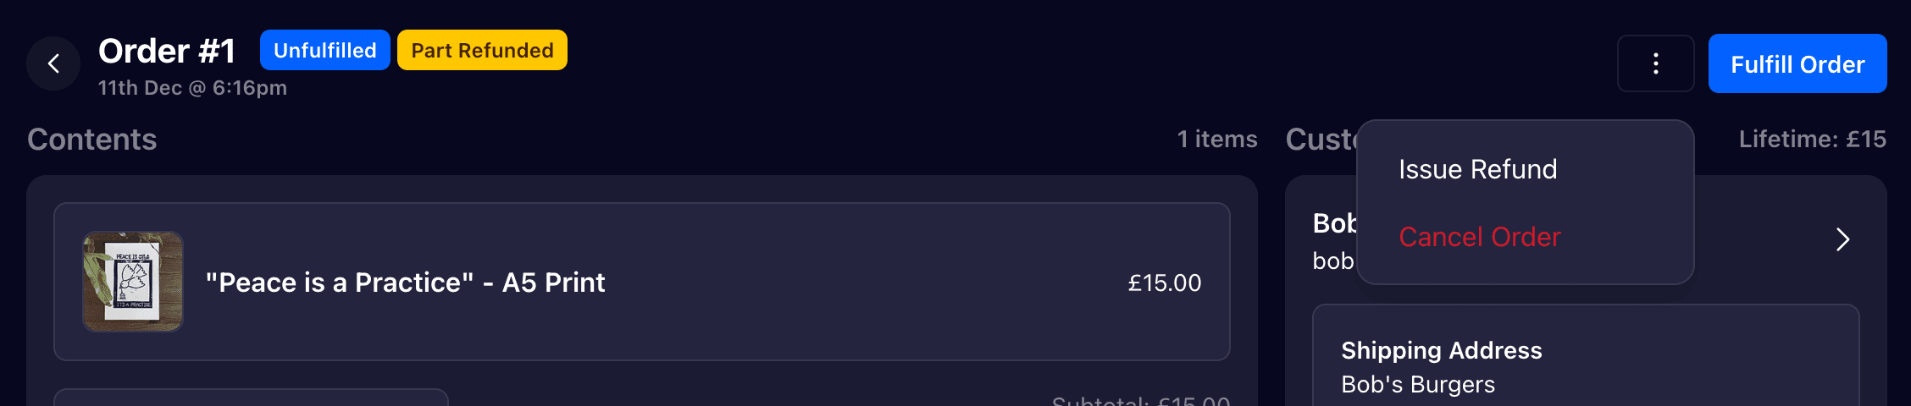Image resolution: width=1911 pixels, height=406 pixels.
Task: Click the order date 11th Dec @ 6:16pm
Action: coord(192,88)
